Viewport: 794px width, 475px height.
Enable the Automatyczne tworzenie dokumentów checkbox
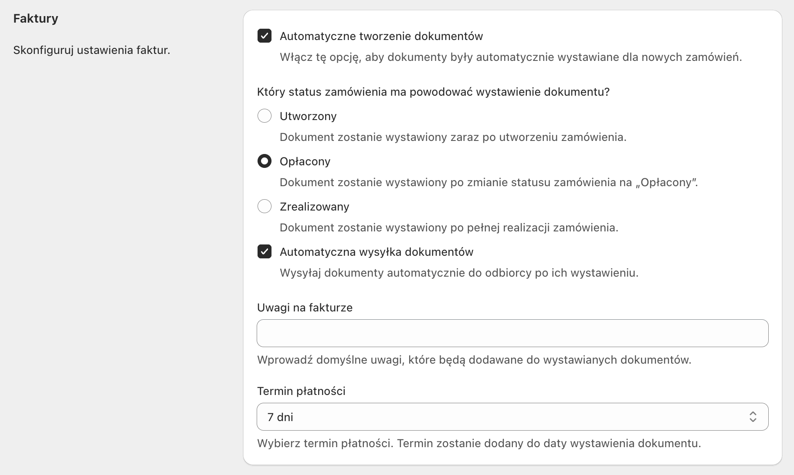(x=265, y=36)
